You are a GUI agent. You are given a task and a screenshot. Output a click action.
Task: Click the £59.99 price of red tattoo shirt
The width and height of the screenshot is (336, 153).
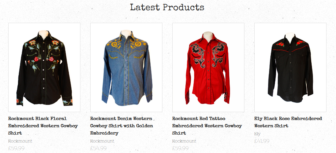click(181, 148)
